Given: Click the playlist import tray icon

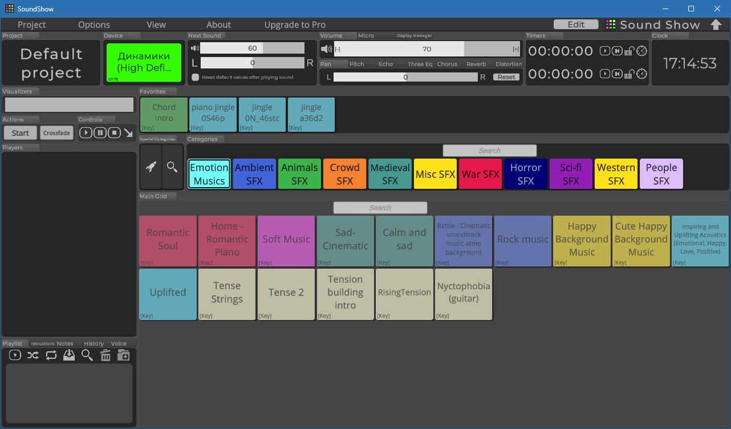Looking at the screenshot, I should point(69,355).
